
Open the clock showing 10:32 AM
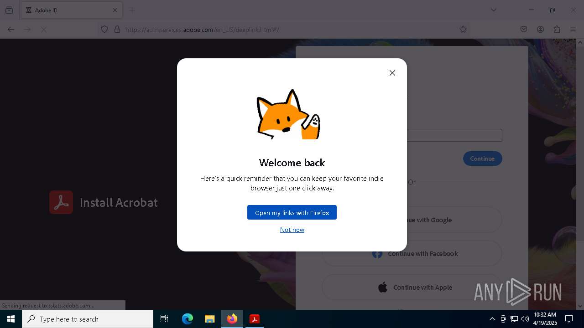point(545,319)
